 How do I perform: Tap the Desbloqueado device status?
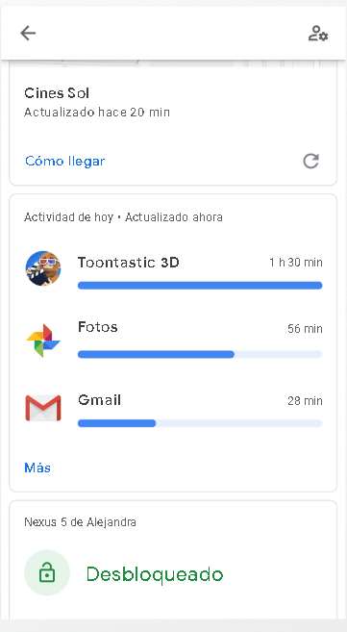click(155, 574)
